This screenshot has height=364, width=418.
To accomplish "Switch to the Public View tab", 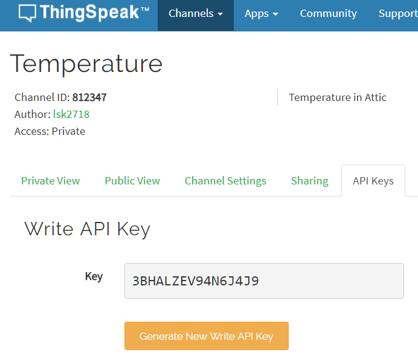I will coord(132,181).
